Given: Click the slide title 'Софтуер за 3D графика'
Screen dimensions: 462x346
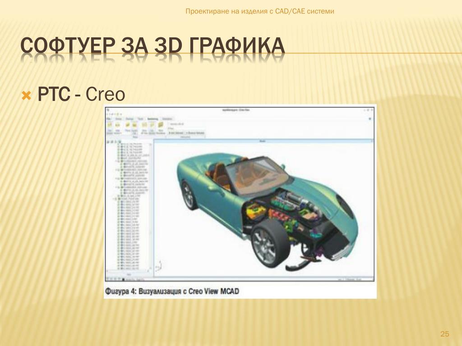Looking at the screenshot, I should pyautogui.click(x=152, y=46).
